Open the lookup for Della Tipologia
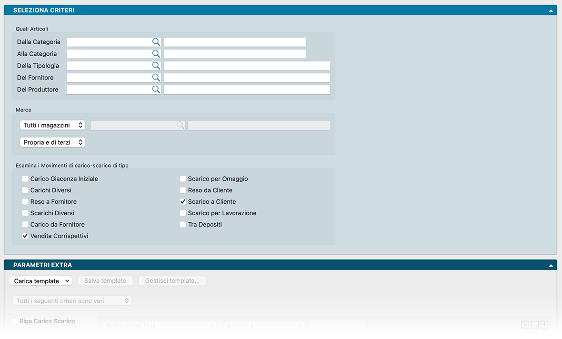562x339 pixels. [x=156, y=66]
